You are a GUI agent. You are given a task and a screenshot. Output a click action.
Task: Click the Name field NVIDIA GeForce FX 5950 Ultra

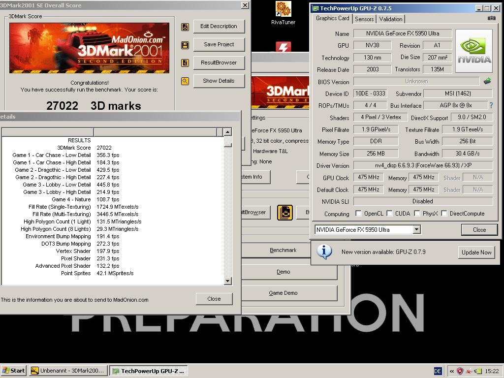[x=403, y=33]
